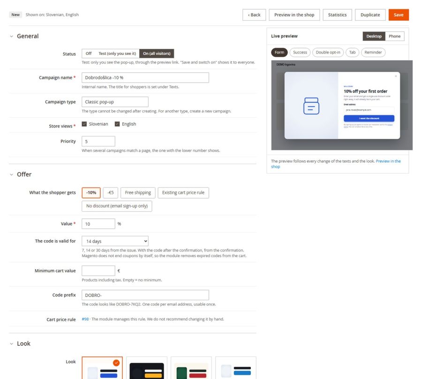Switch live preview to Phone
Image resolution: width=422 pixels, height=379 pixels.
[x=394, y=36]
